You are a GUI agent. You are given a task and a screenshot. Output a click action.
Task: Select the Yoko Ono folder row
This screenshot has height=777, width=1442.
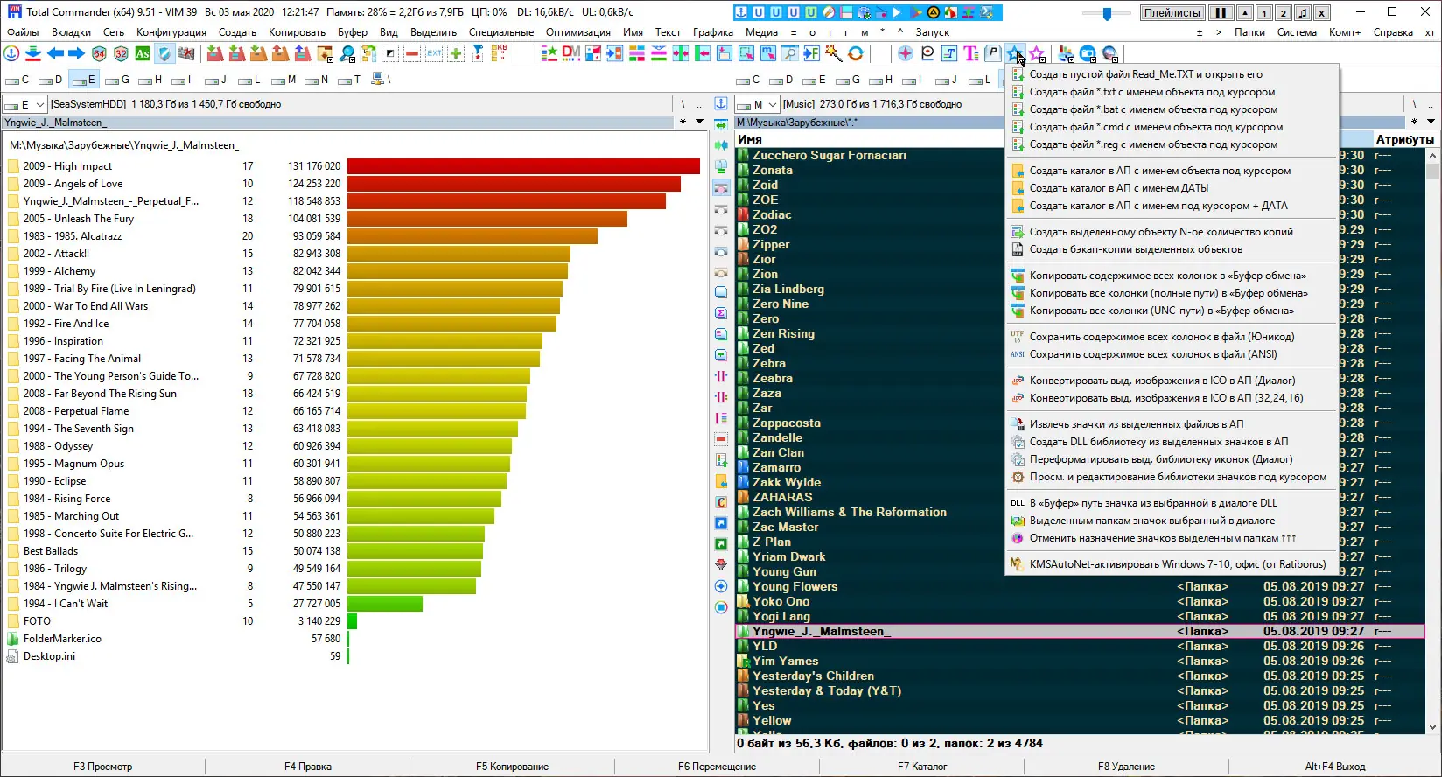(780, 602)
